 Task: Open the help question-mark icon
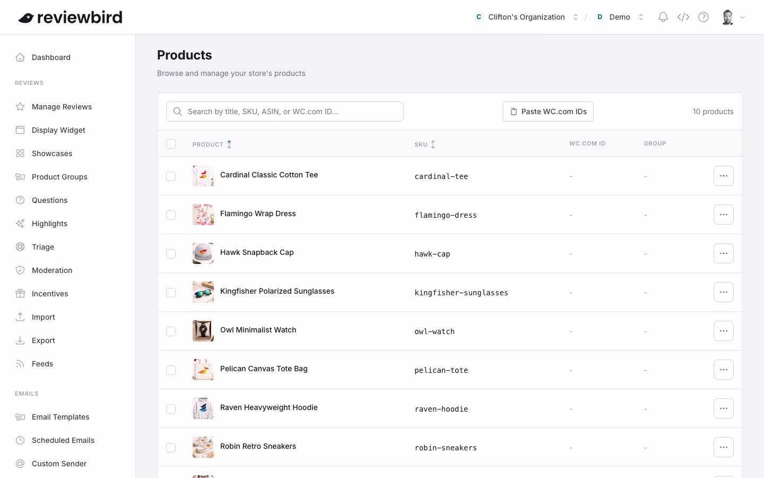point(704,17)
